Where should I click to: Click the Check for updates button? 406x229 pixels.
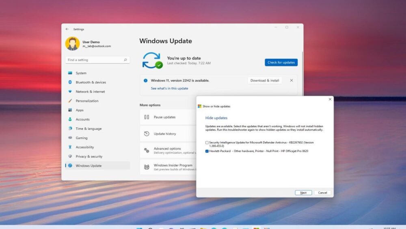tap(281, 62)
